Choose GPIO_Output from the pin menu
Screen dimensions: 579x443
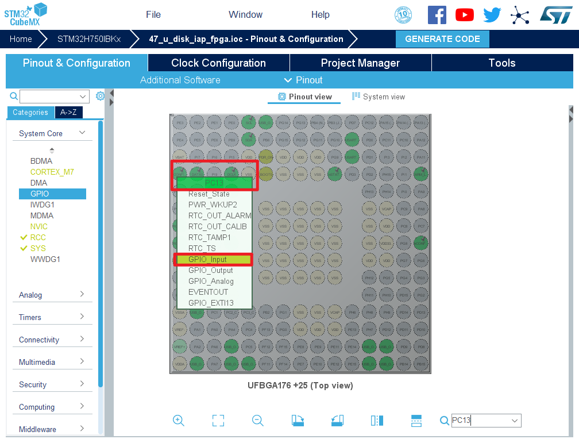click(x=211, y=270)
